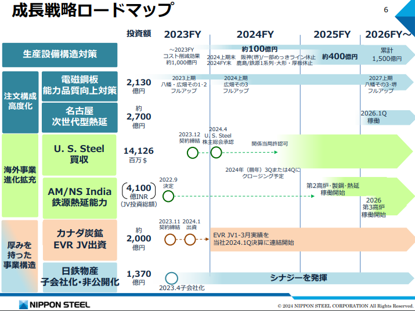Click the 2023.12 契約締結 milestone circle
Viewport: 415px width, 311px height.
pos(193,153)
